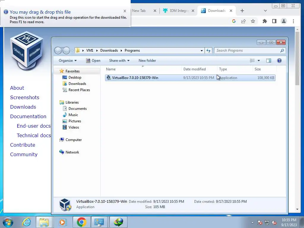Click the taskbar clock showing 10:55 PM
The width and height of the screenshot is (304, 228).
(289, 220)
